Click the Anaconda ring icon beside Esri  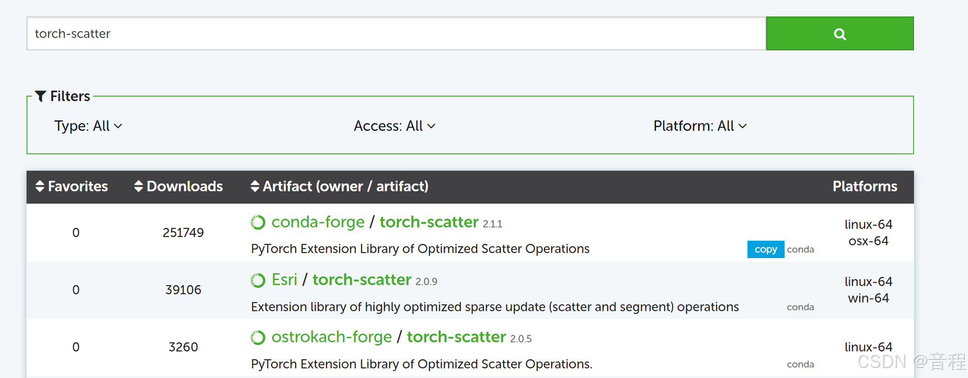pos(258,280)
